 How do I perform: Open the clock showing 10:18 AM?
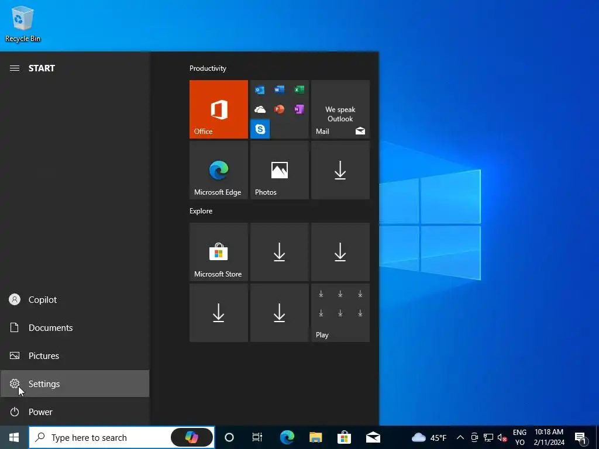point(549,437)
